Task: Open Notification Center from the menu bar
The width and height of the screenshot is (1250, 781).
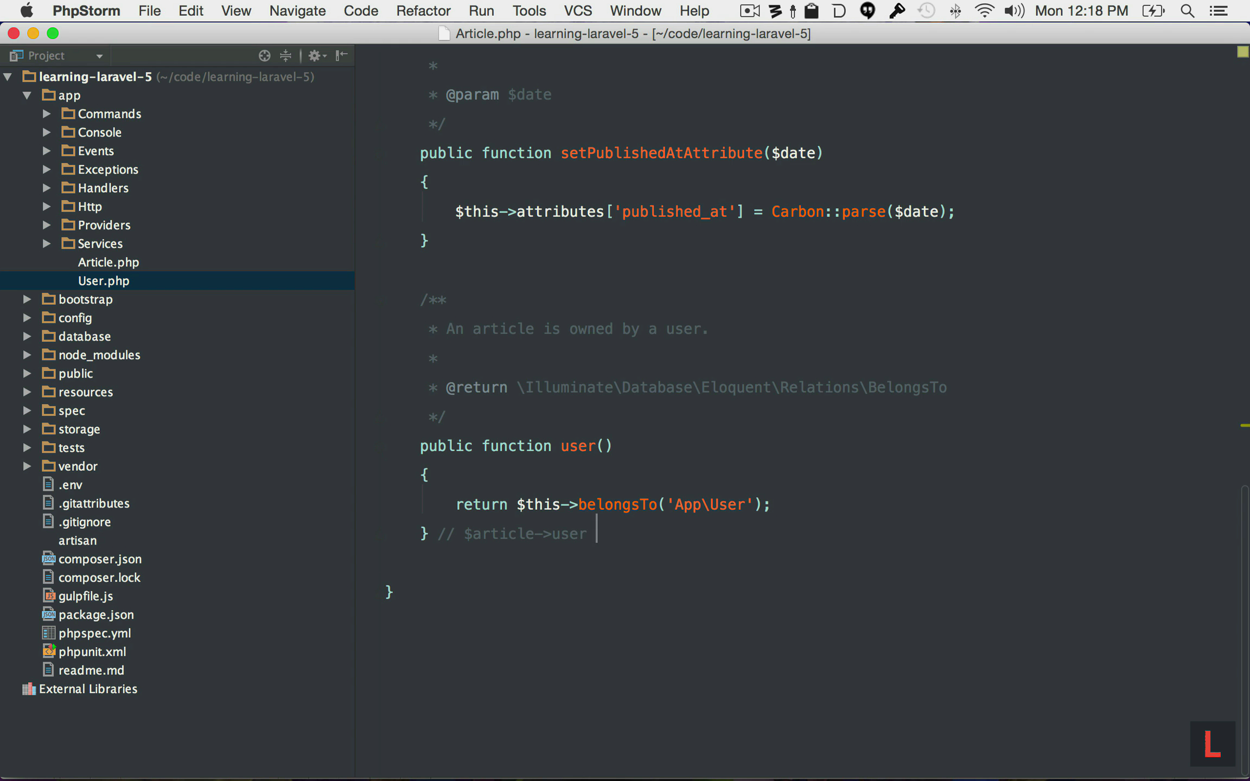Action: pyautogui.click(x=1219, y=11)
